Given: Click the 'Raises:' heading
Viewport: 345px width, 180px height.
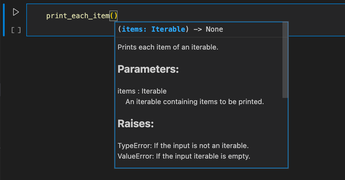Looking at the screenshot, I should pyautogui.click(x=136, y=124).
